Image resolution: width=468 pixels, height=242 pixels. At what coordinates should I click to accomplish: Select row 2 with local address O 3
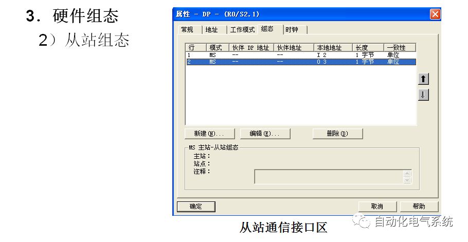[x=301, y=62]
